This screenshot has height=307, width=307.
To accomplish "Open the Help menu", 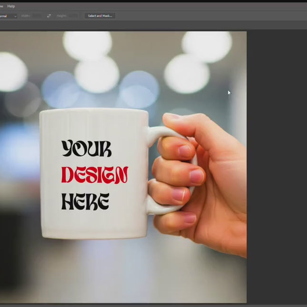I will (11, 6).
